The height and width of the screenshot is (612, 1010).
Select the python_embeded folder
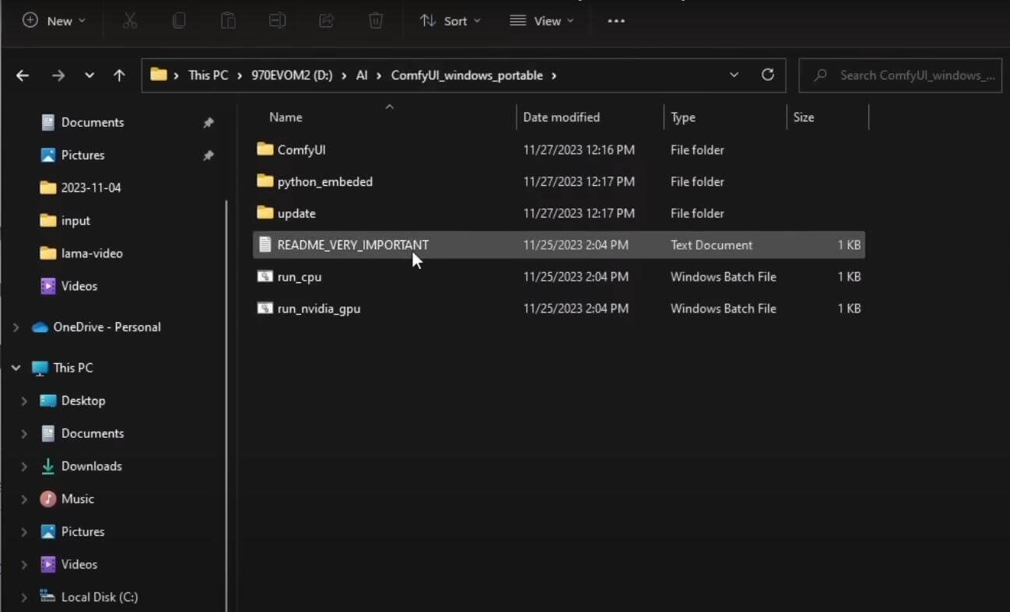pyautogui.click(x=559, y=181)
